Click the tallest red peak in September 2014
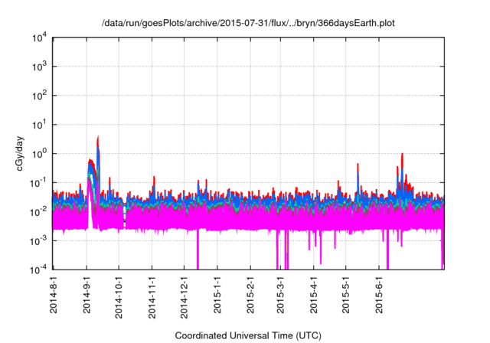The height and width of the screenshot is (343, 490). (98, 139)
